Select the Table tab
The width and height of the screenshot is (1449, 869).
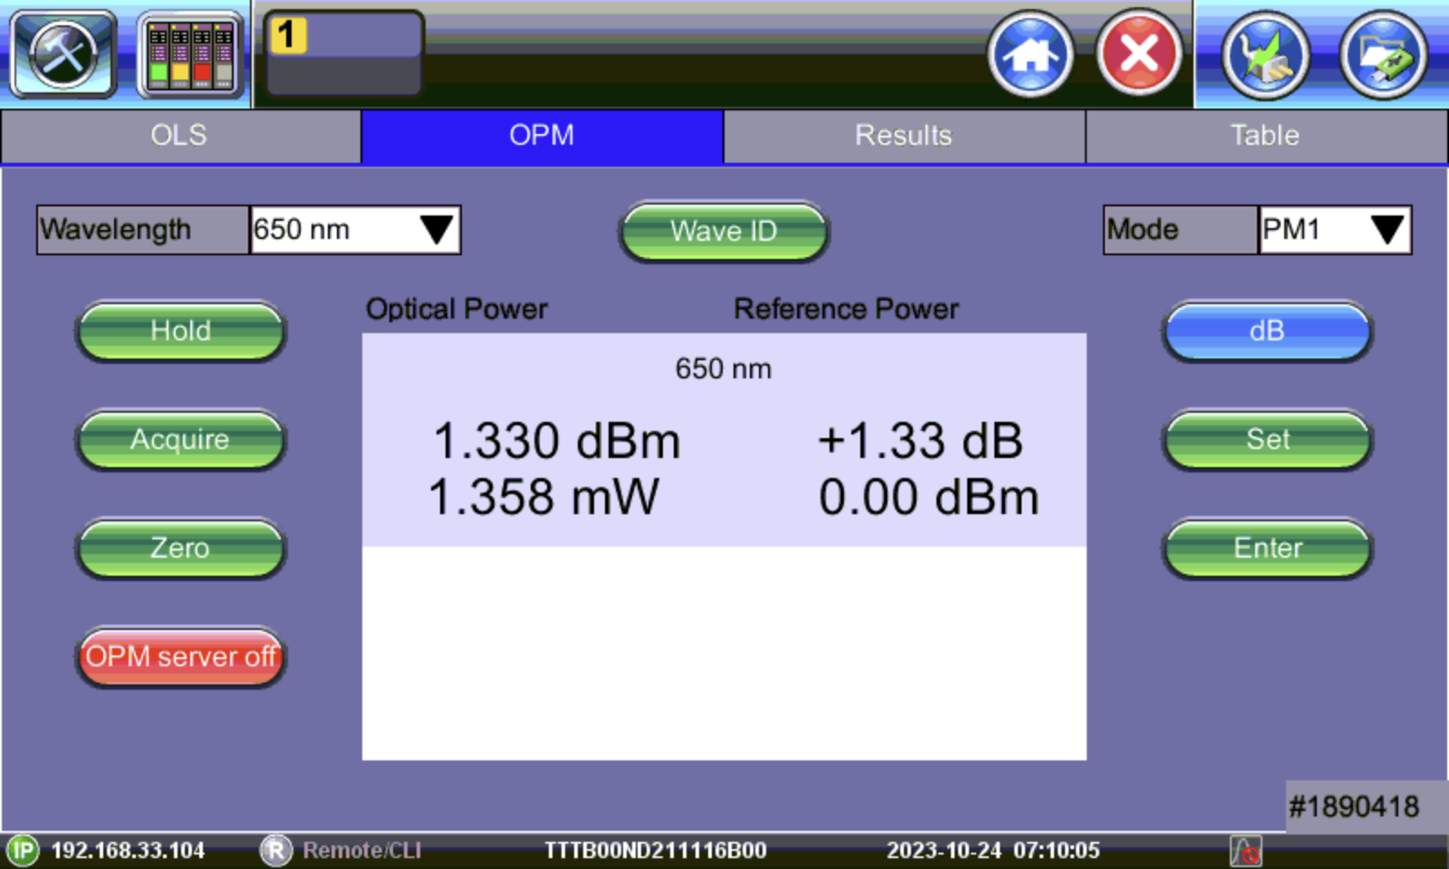tap(1264, 136)
